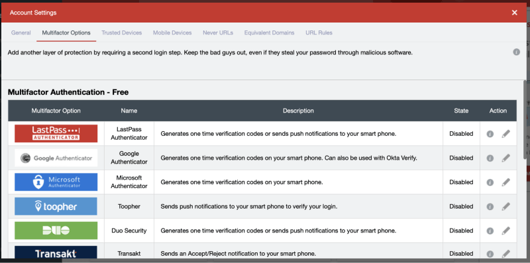This screenshot has width=530, height=263.
Task: Click the Toopher name cell
Action: point(129,207)
